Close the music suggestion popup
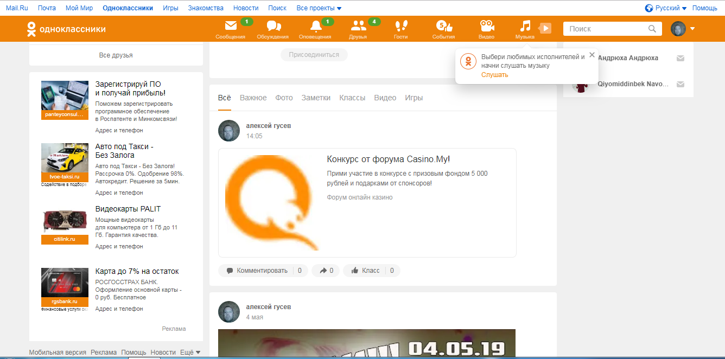The image size is (725, 359). pos(592,55)
